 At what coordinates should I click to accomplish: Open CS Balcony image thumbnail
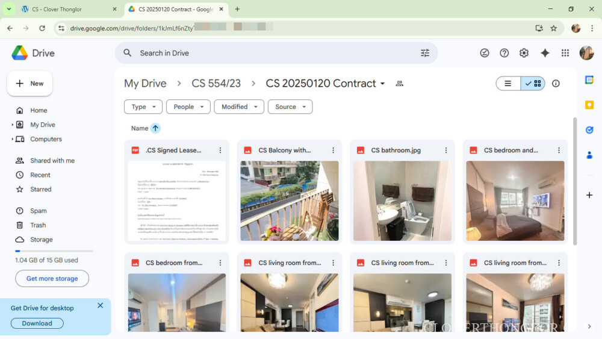290,201
